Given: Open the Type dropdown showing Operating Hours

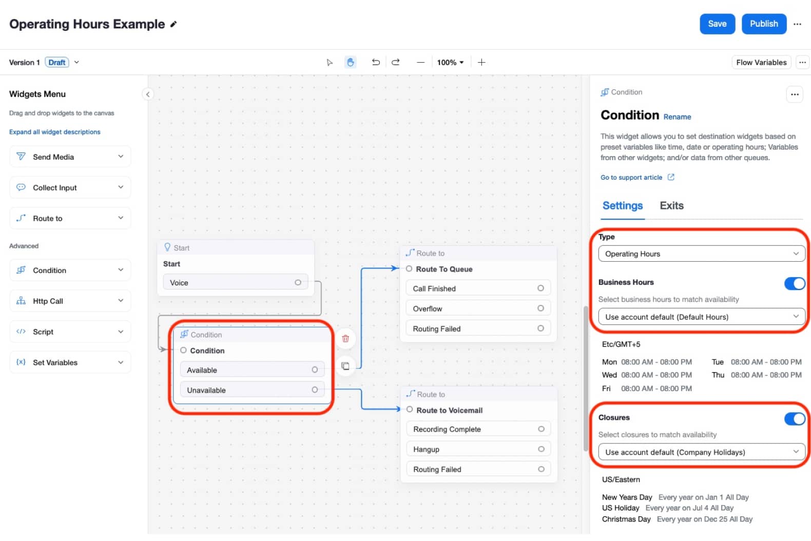Looking at the screenshot, I should click(x=701, y=254).
